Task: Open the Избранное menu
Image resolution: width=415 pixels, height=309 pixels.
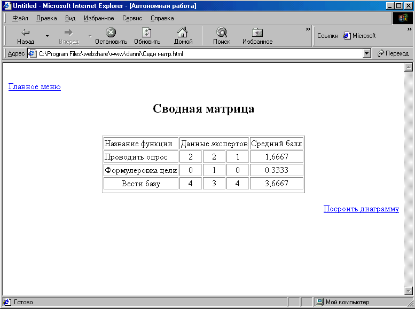Action: tap(99, 18)
